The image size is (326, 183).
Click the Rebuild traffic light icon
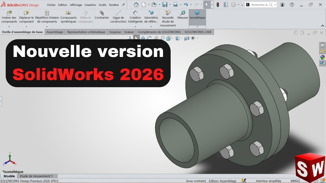tap(218, 5)
